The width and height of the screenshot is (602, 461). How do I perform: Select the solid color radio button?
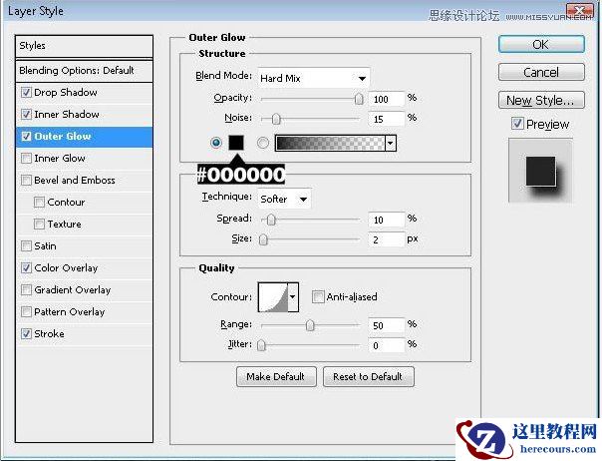216,143
